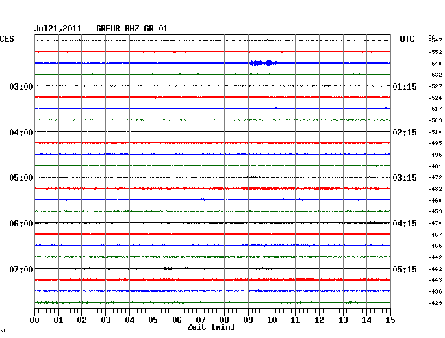Click the red signal burst on the -443 trace
Image resolution: width=445 pixels, height=338 pixels.
305,280
